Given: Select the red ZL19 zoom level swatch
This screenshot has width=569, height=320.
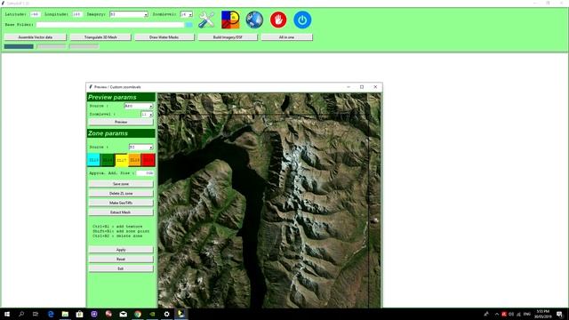Looking at the screenshot, I should 148,160.
